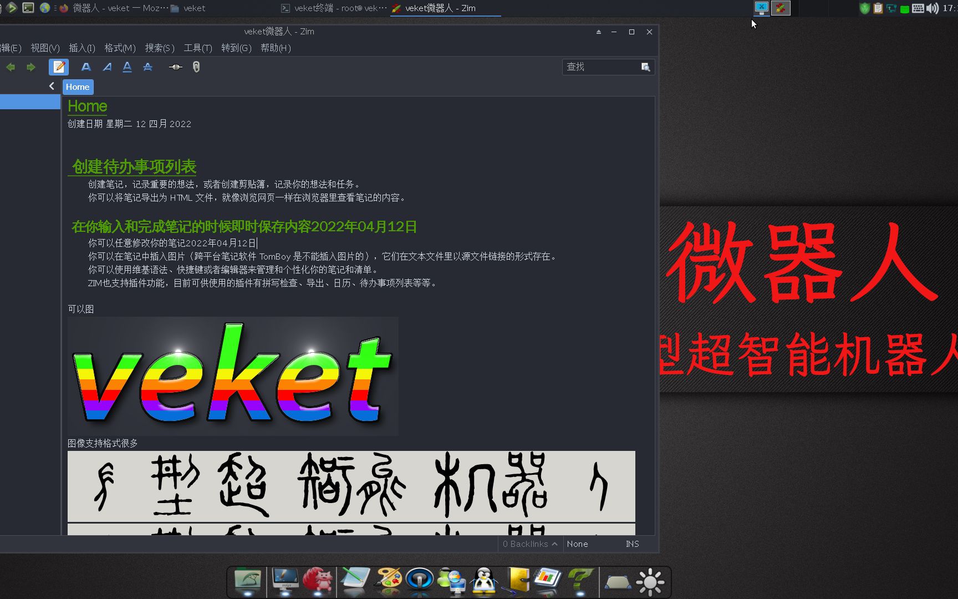Viewport: 958px width, 599px height.
Task: Insert a horizontal line via toolbar icon
Action: (175, 67)
